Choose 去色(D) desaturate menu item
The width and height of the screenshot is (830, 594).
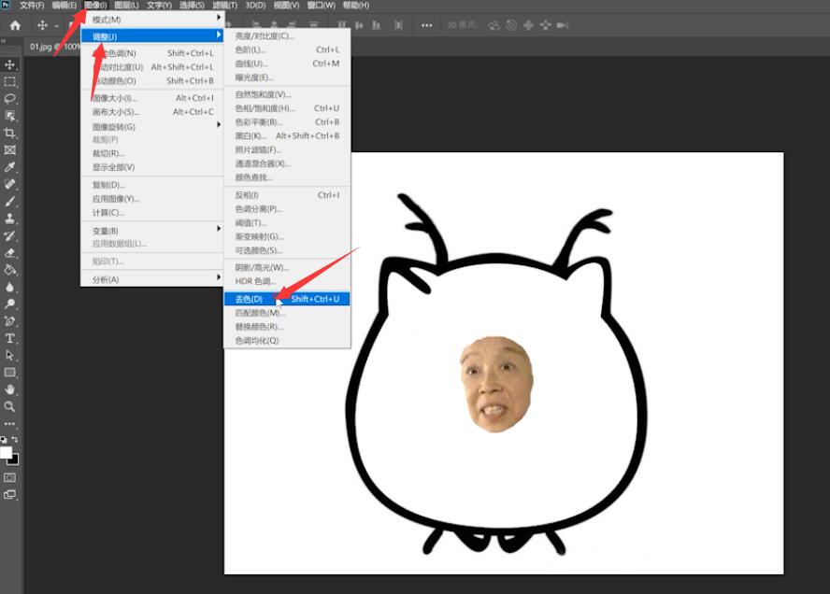[x=287, y=299]
